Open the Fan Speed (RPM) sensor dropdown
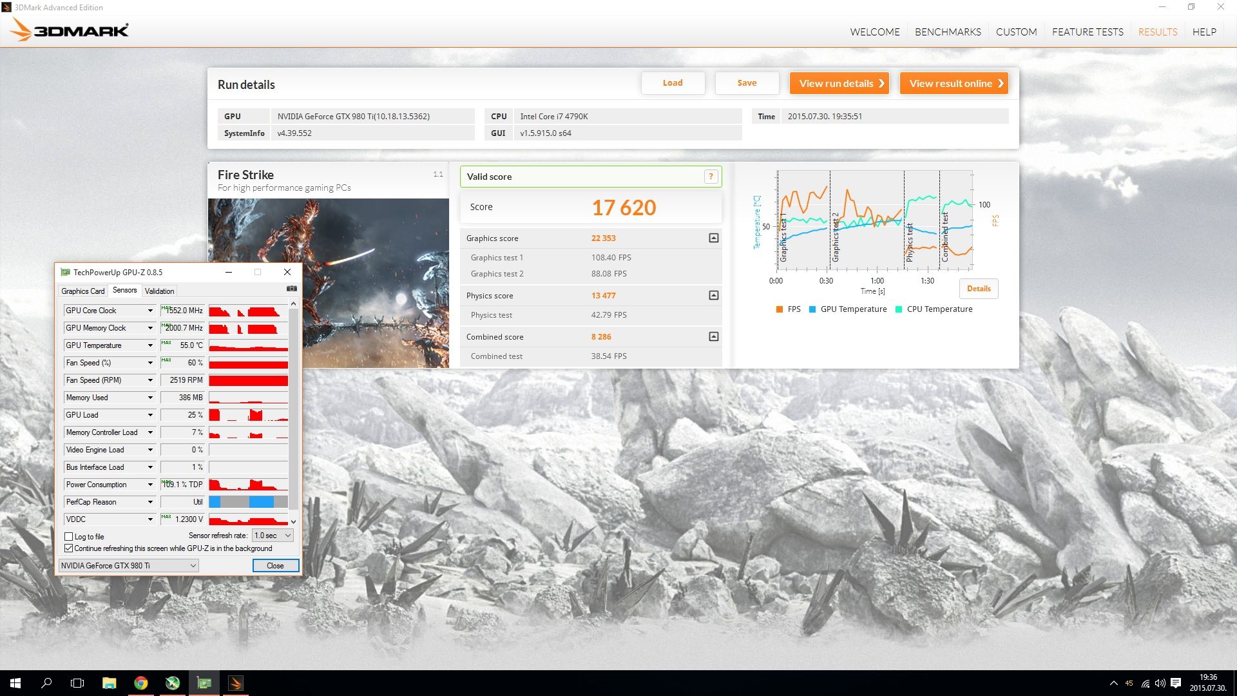The height and width of the screenshot is (696, 1237). point(150,380)
